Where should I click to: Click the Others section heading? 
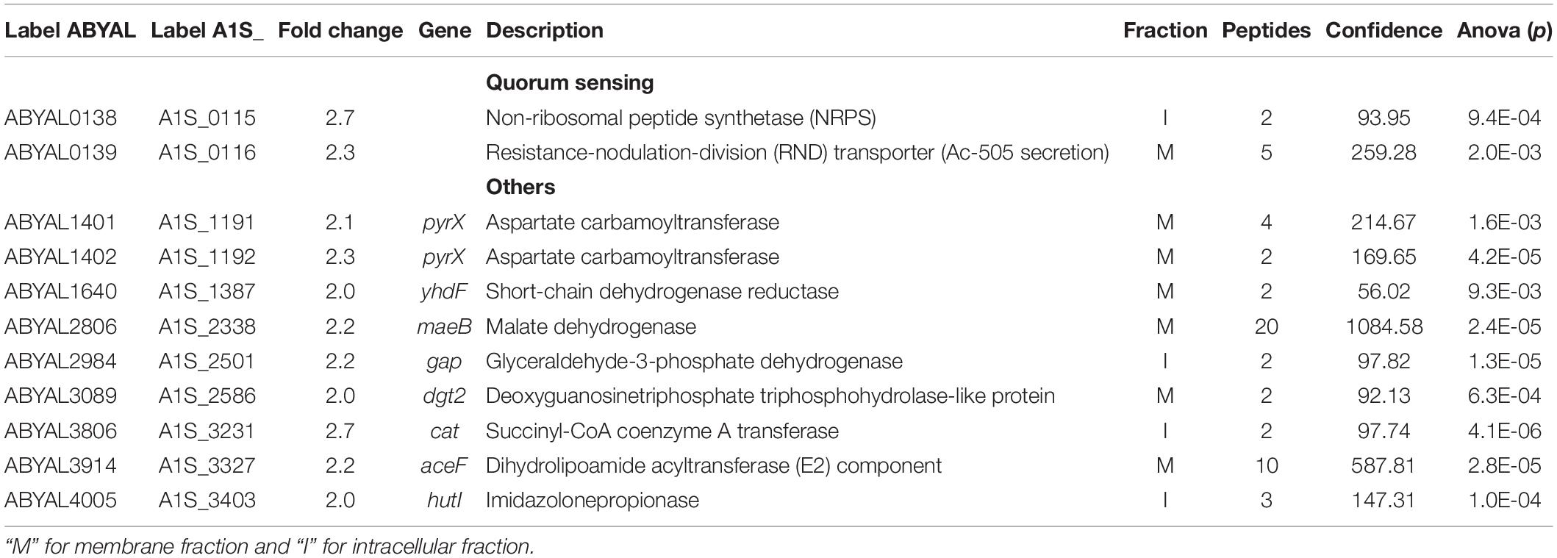click(x=520, y=187)
